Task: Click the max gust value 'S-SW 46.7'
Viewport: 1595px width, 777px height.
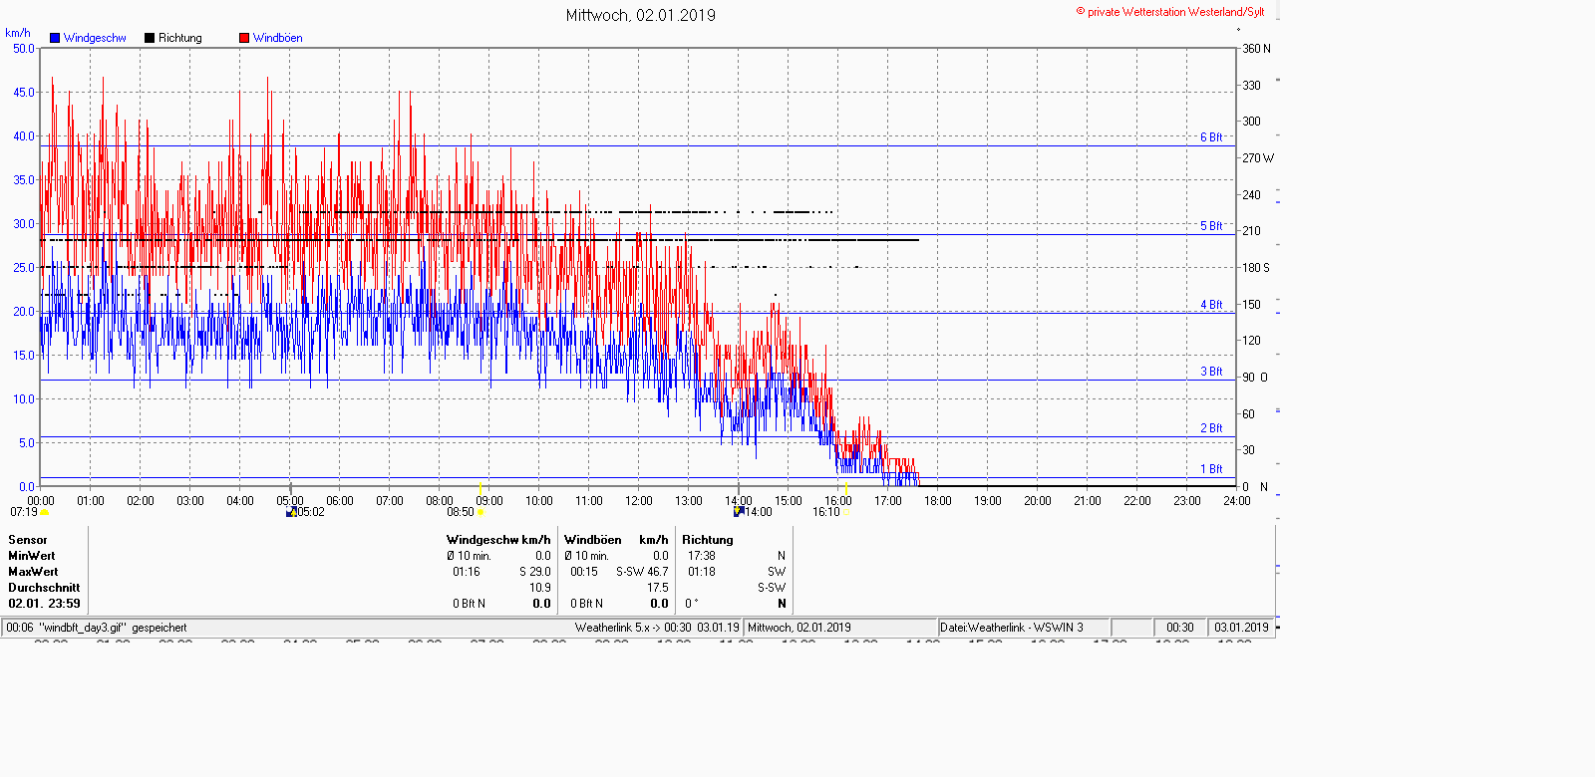Action: point(642,572)
